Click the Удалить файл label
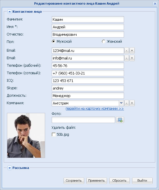This screenshot has width=159, height=190. 64,128
